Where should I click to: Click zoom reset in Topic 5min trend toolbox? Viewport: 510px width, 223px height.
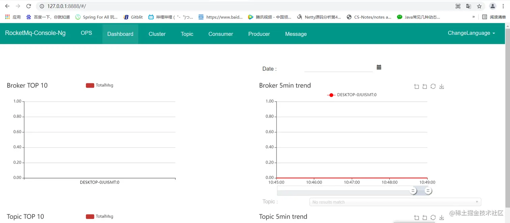coord(425,218)
